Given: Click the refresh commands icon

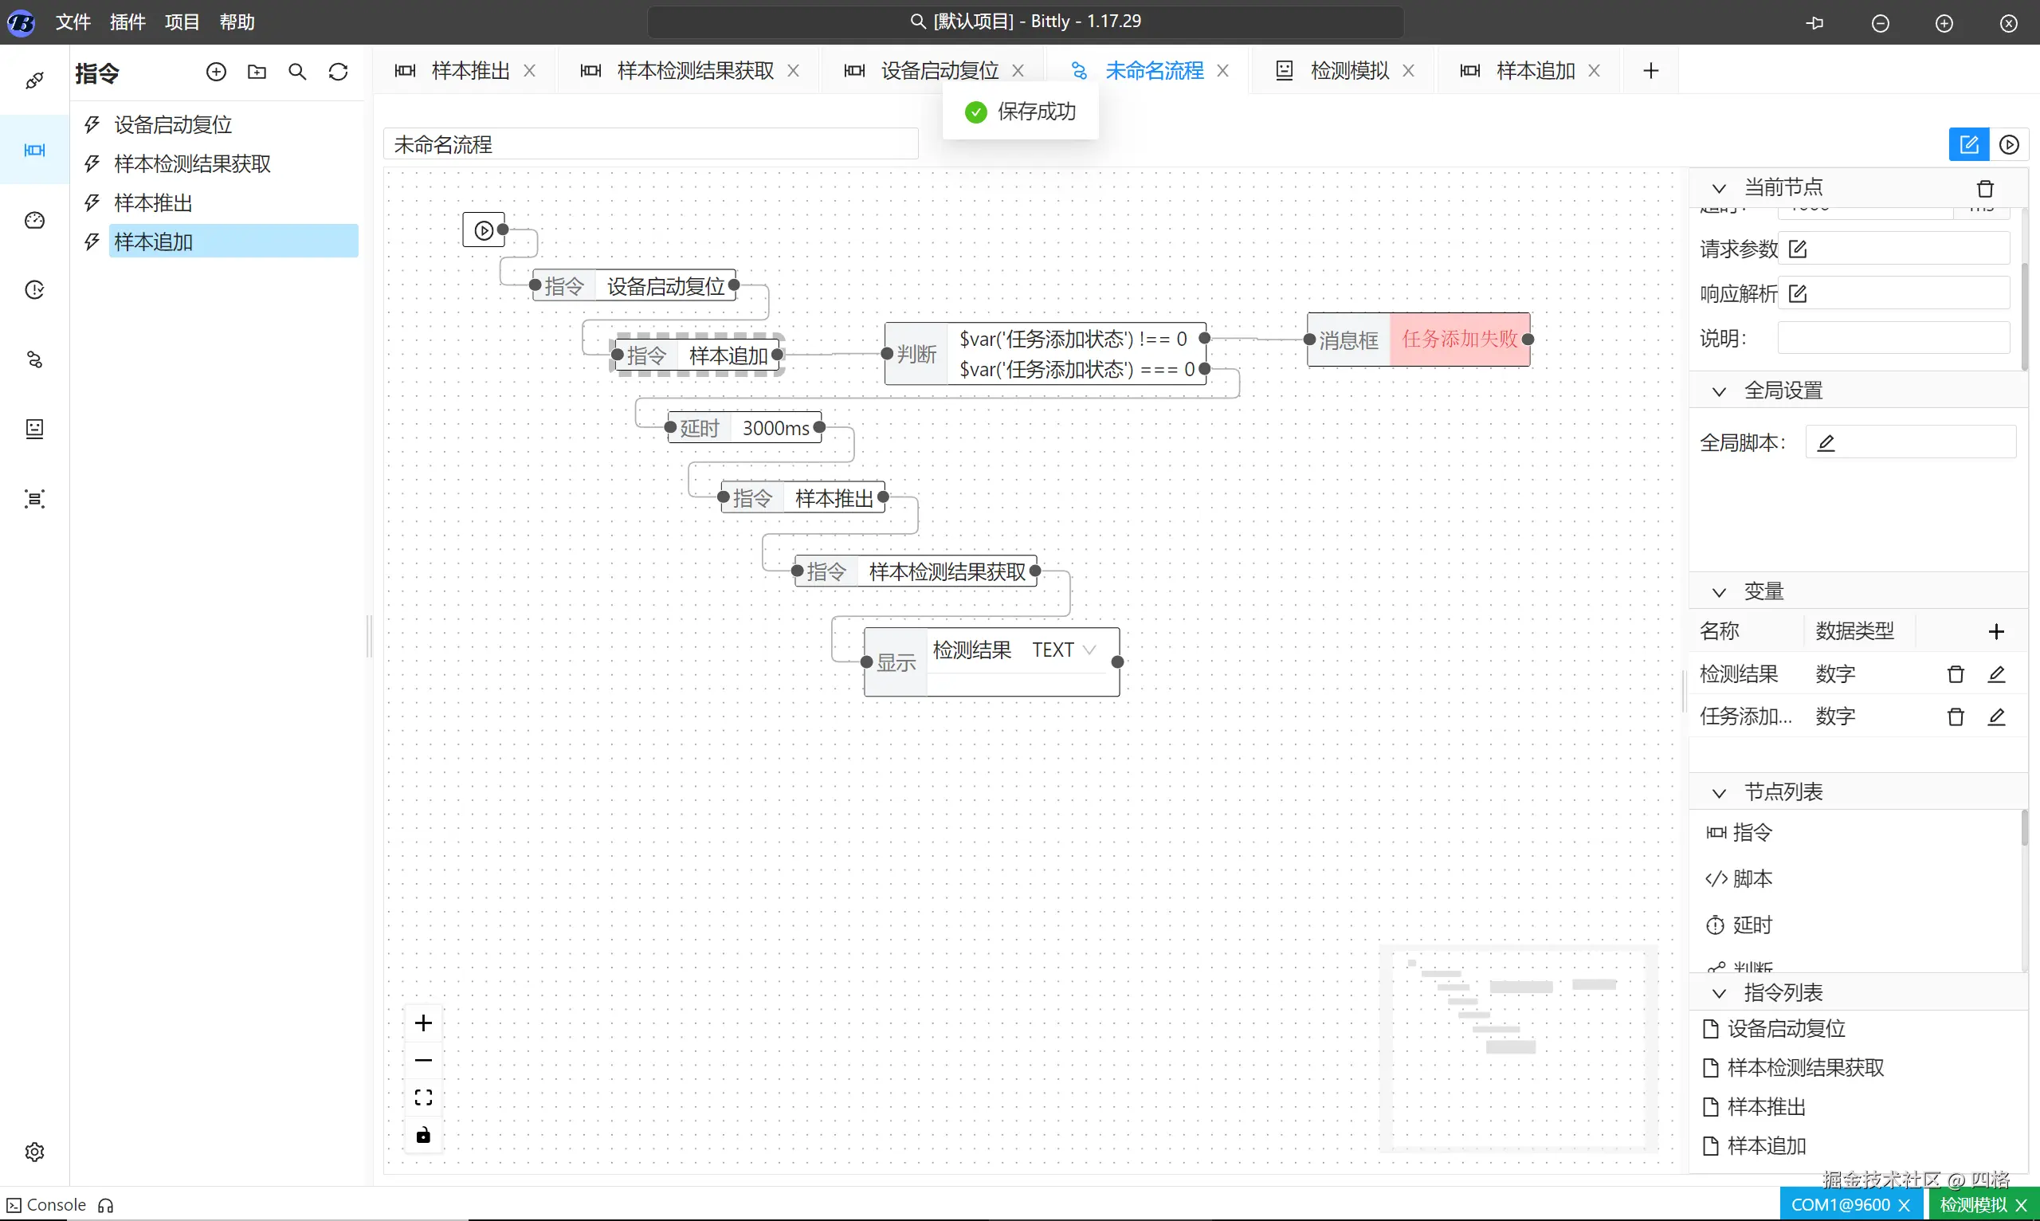Looking at the screenshot, I should coord(338,73).
